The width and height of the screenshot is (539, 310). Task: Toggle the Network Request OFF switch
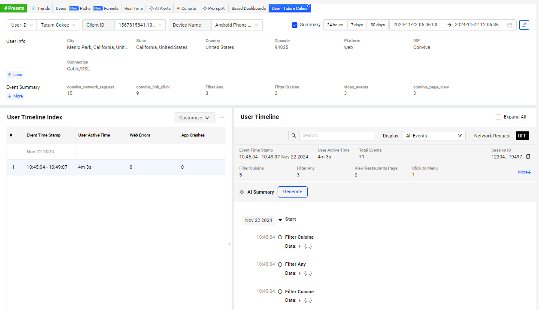pos(522,136)
